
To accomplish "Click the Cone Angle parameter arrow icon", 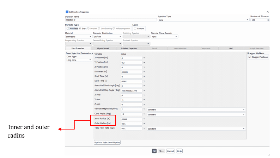I will pos(144,114).
